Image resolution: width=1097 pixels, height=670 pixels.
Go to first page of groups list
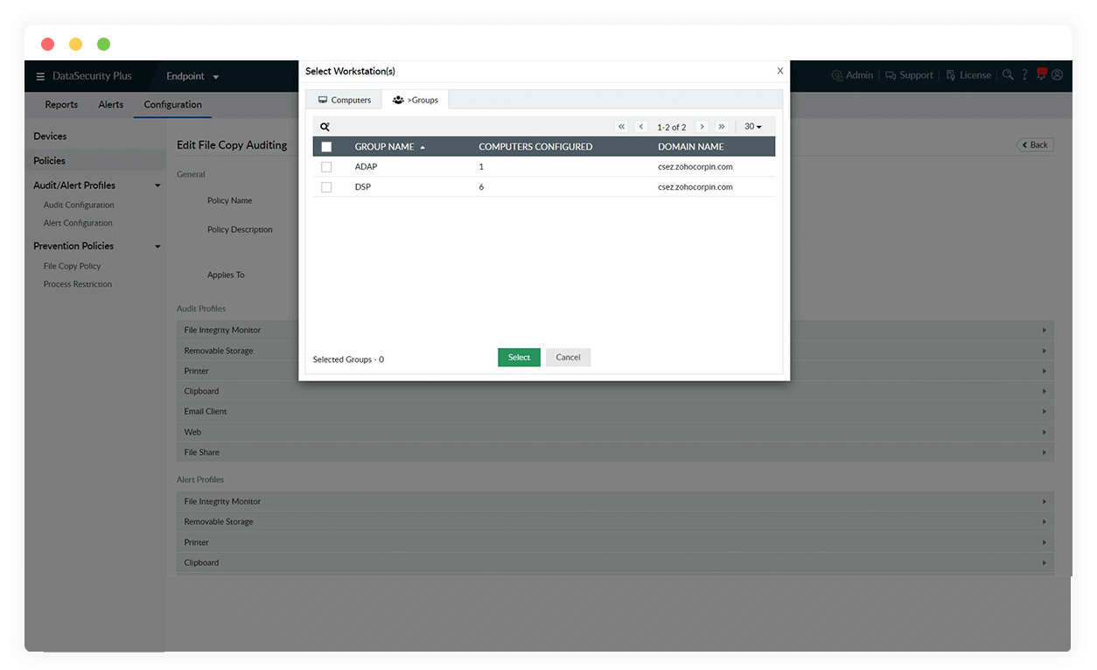pyautogui.click(x=621, y=127)
